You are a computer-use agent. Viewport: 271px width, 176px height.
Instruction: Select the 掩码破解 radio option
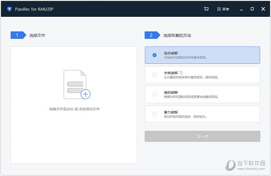point(154,94)
